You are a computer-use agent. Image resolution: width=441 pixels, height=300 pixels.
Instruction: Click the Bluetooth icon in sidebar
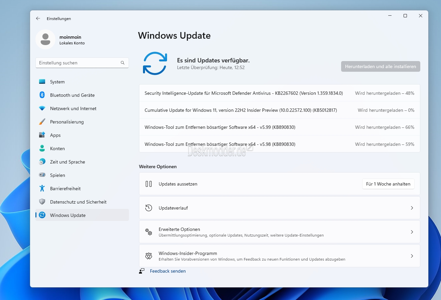point(42,95)
